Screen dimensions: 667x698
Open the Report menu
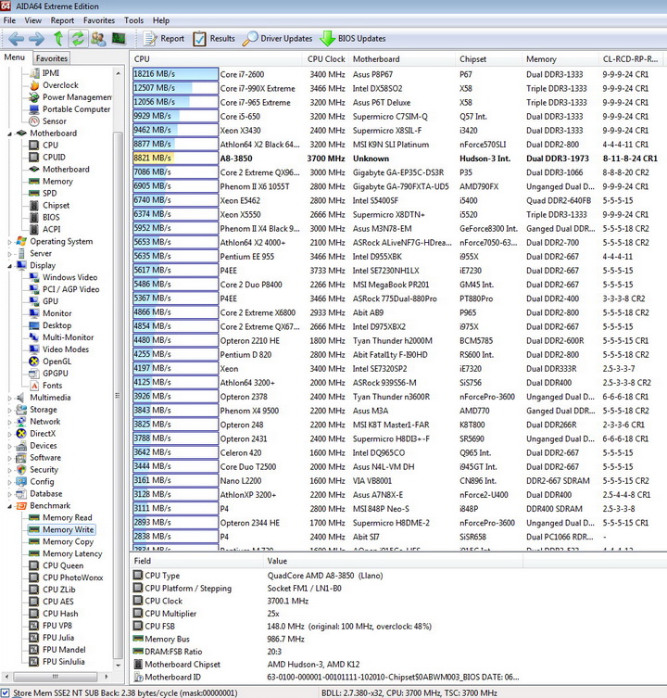(62, 20)
